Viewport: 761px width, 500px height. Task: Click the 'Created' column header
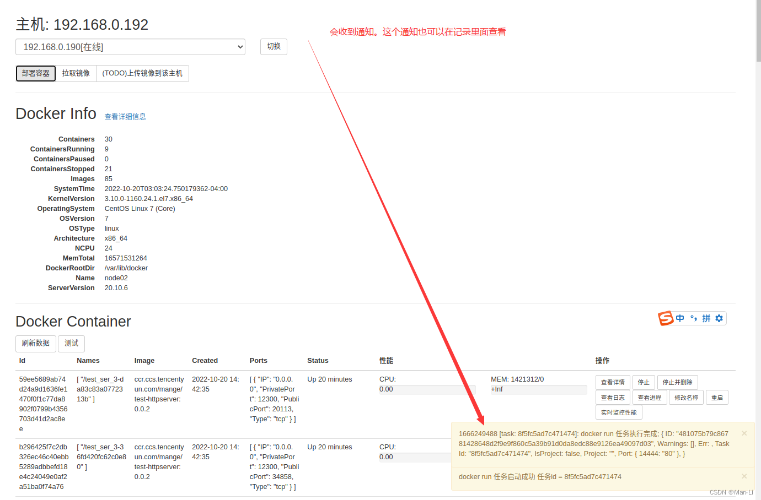205,361
